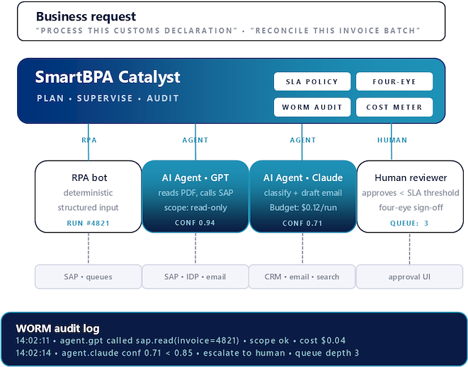Click the customs declaration example text

pyautogui.click(x=137, y=30)
